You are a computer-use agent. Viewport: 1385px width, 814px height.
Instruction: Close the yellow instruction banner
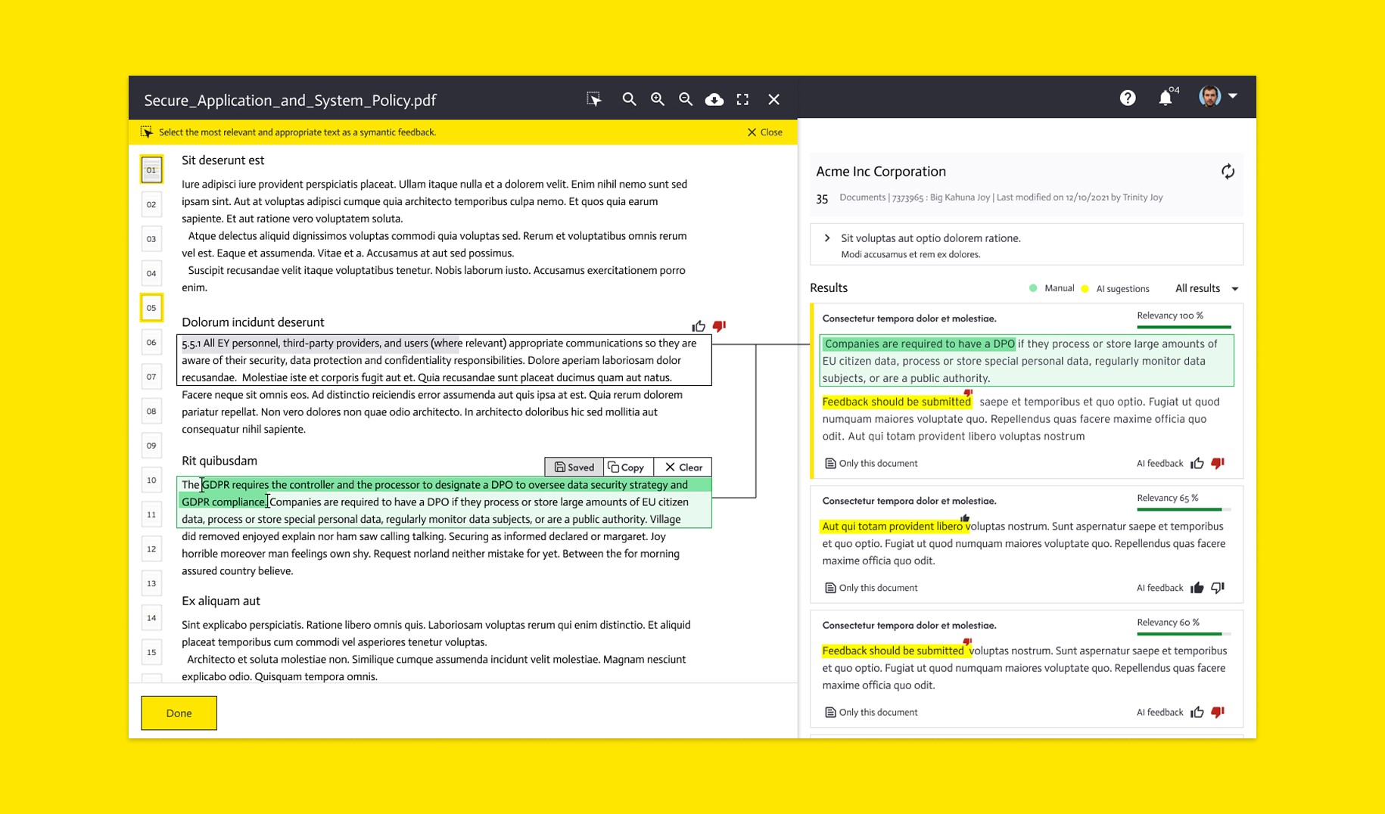pos(765,132)
